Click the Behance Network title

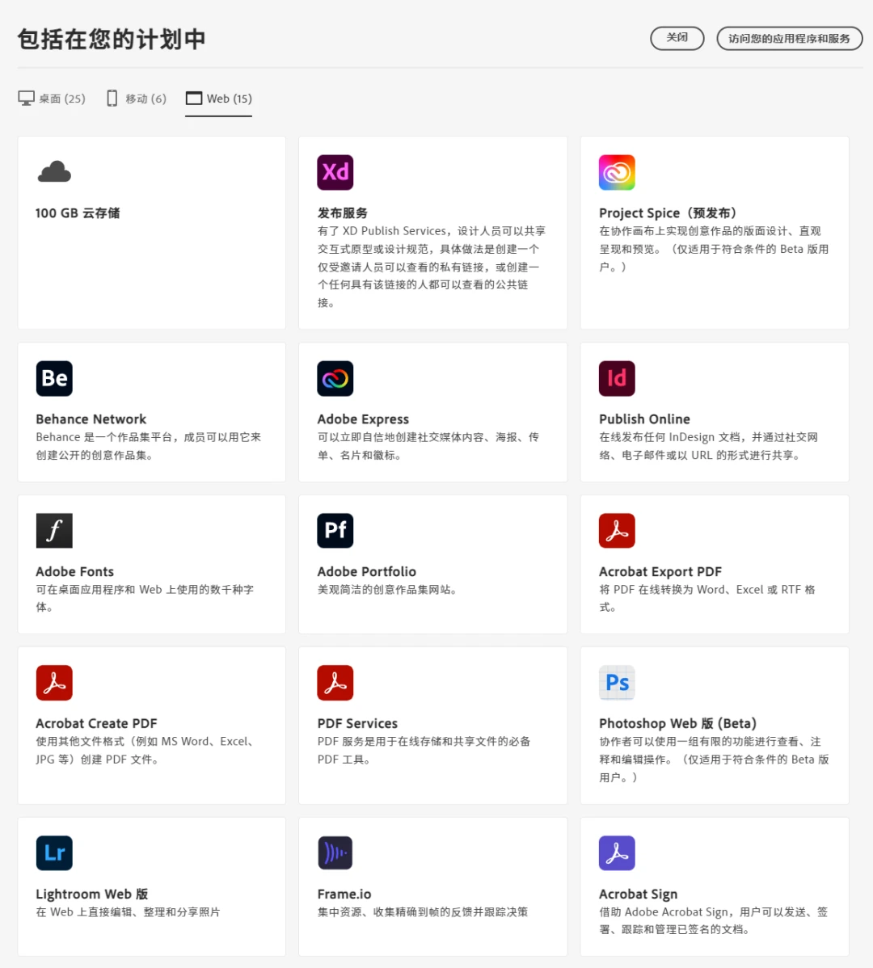tap(91, 419)
